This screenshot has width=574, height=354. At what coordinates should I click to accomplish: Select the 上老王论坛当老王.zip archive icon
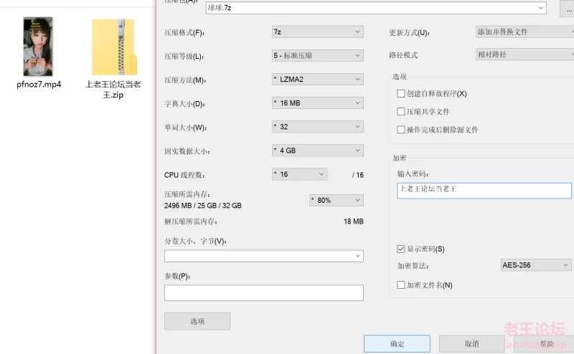click(113, 47)
